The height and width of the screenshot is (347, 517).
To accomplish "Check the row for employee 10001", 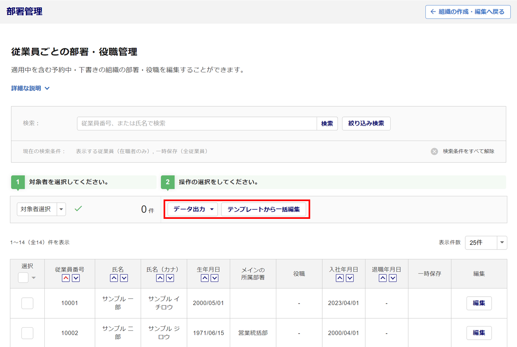I will [27, 303].
